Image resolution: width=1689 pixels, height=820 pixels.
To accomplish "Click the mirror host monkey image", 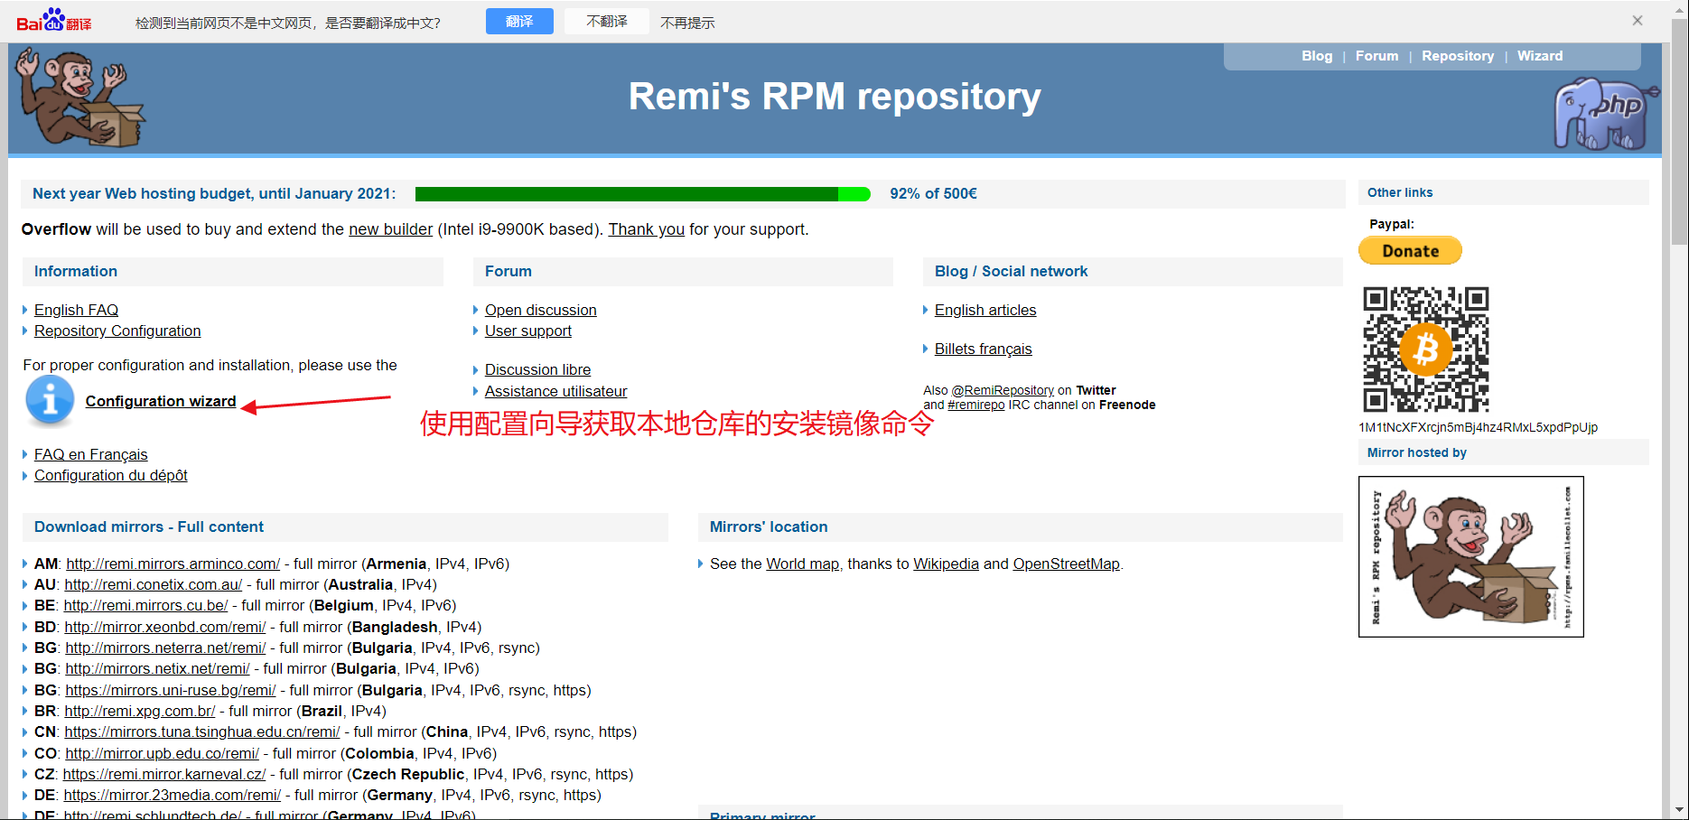I will click(x=1470, y=556).
